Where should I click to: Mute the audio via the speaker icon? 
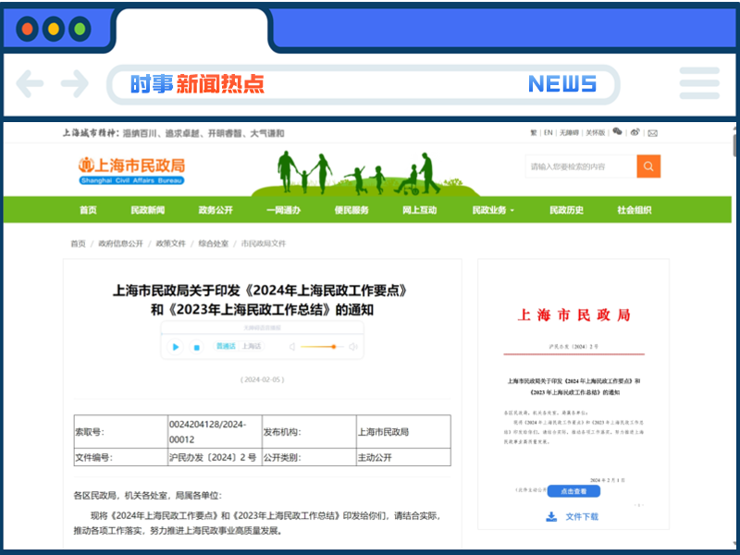[291, 347]
